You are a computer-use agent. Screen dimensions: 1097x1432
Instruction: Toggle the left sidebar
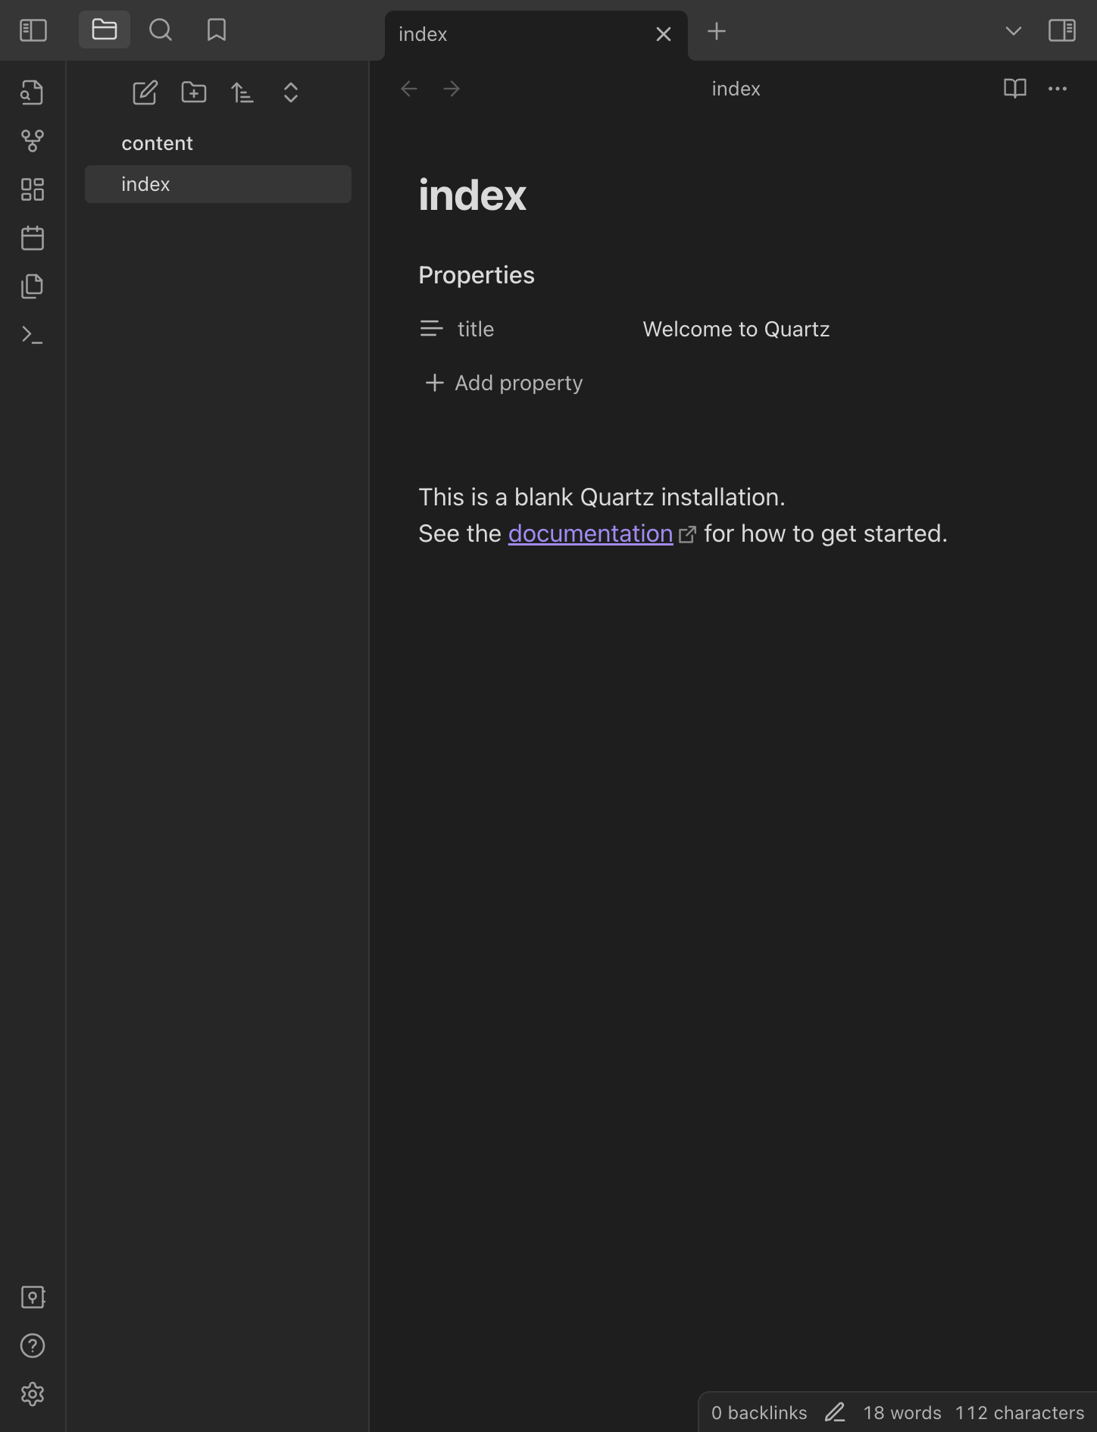(x=33, y=30)
